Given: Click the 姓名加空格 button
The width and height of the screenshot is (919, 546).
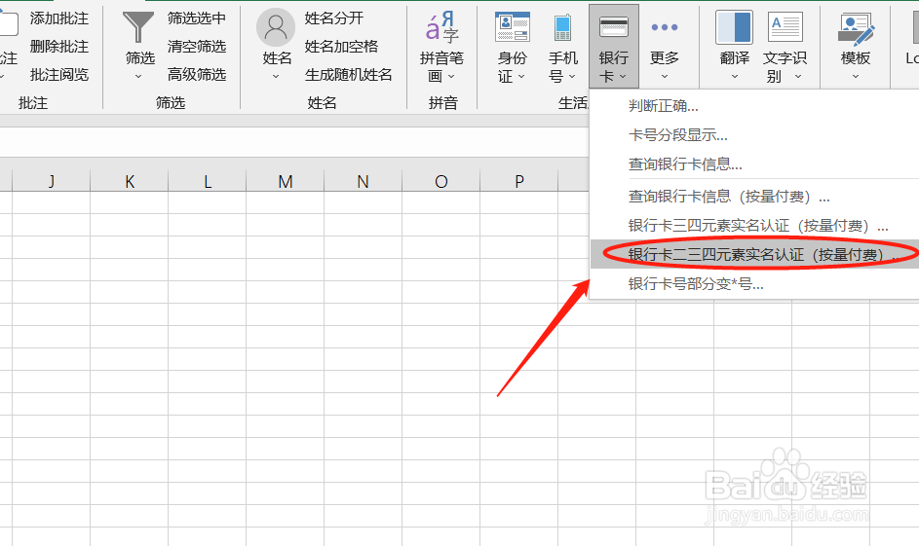Looking at the screenshot, I should 341,47.
